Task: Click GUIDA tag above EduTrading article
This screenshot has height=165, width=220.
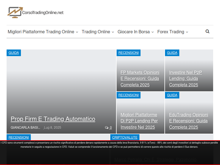Action: (172, 95)
